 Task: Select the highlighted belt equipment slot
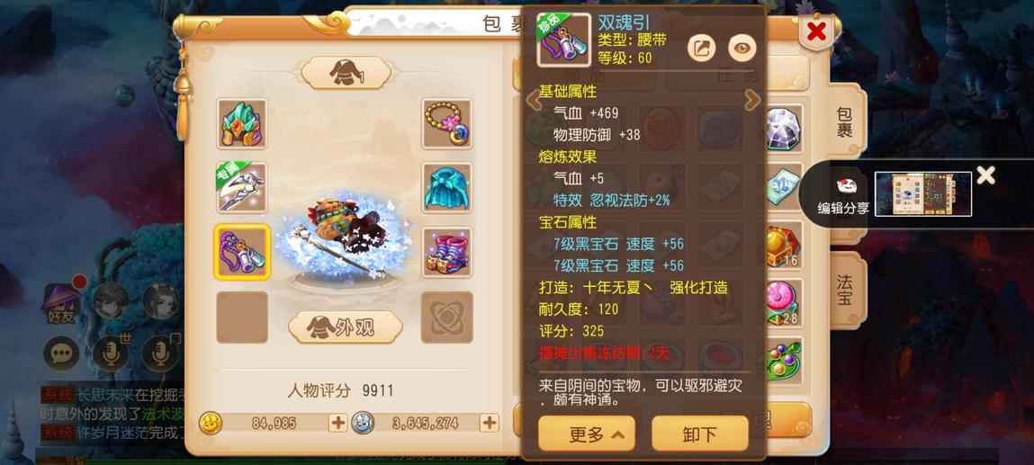point(242,252)
